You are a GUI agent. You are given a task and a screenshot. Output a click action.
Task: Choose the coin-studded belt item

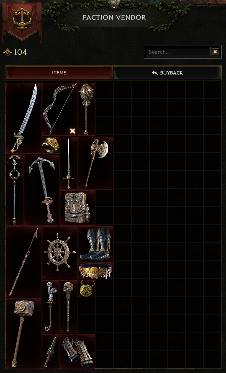[x=96, y=270]
